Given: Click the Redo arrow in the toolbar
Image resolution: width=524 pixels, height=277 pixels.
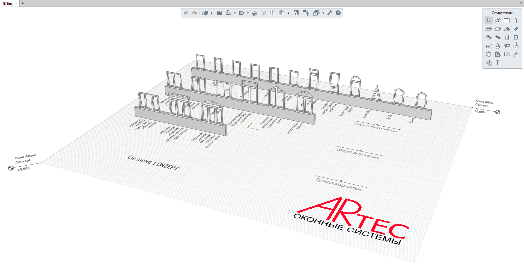Looking at the screenshot, I should pos(195,13).
